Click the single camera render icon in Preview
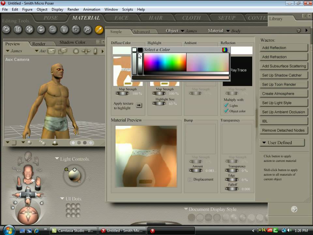 51,51
